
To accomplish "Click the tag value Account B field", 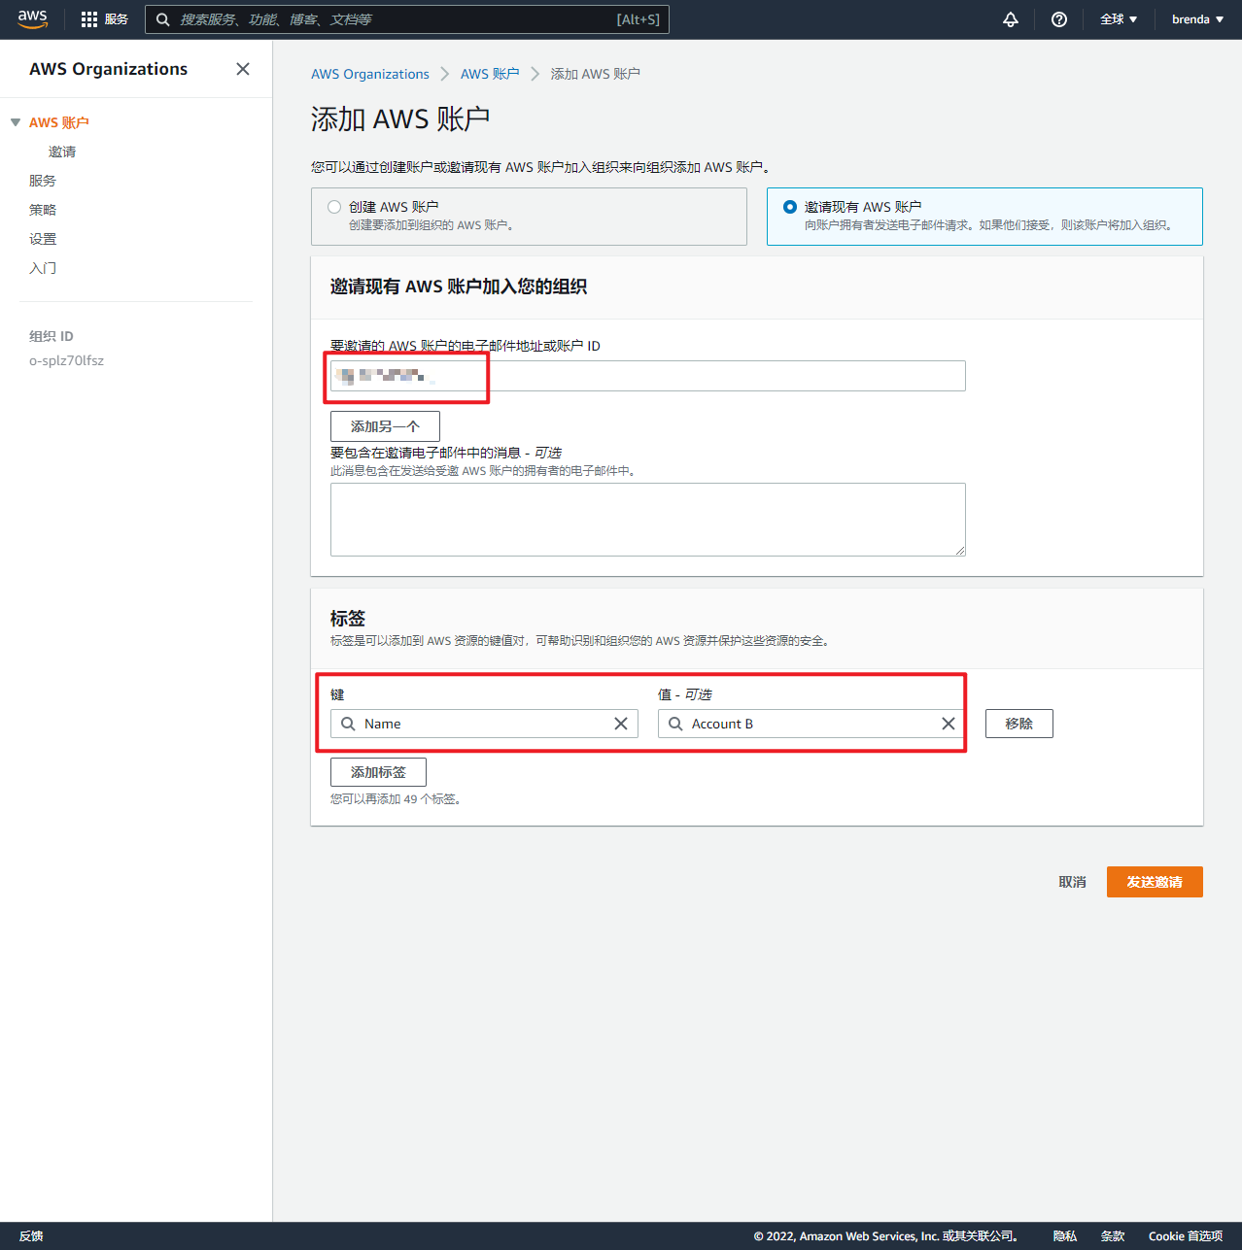I will pyautogui.click(x=811, y=724).
